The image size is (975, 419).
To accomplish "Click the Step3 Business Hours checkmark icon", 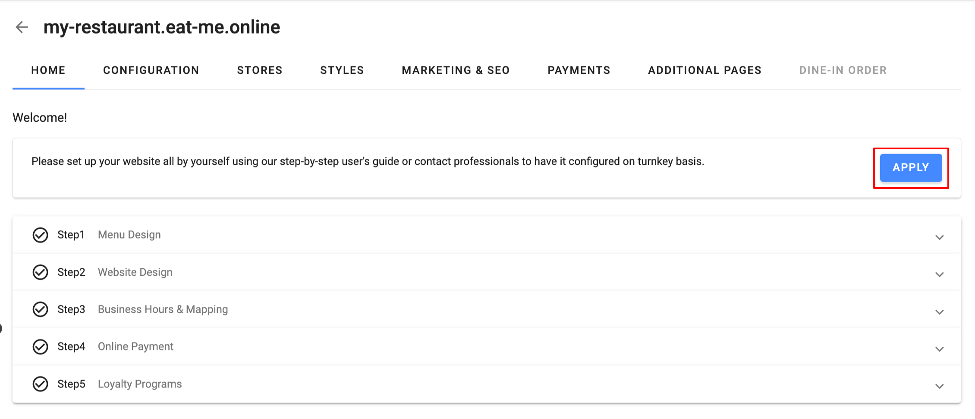I will coord(41,309).
